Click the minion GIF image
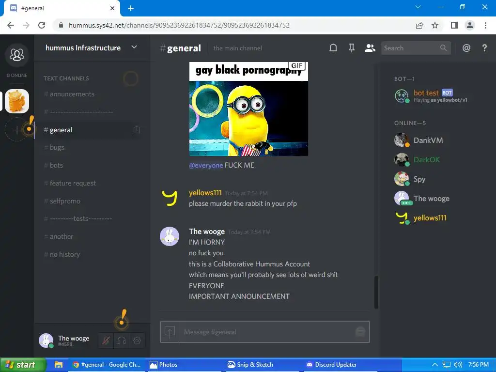 click(x=248, y=109)
